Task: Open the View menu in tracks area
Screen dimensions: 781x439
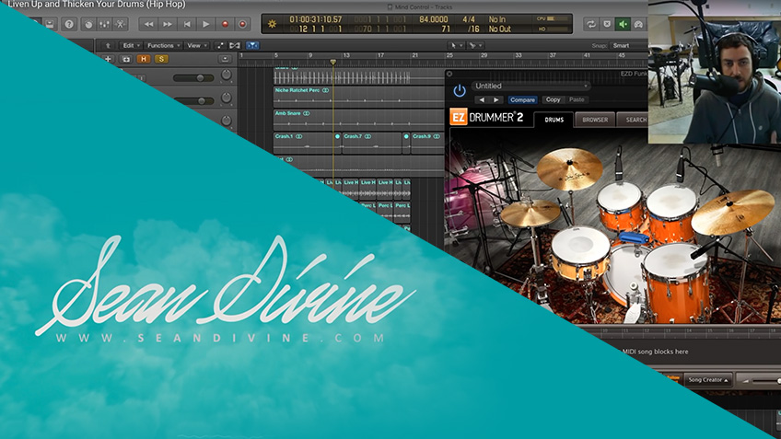Action: [197, 45]
